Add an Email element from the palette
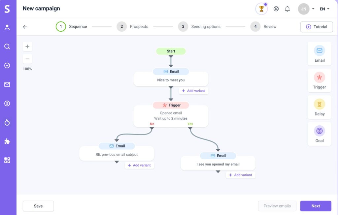Screen dimensions: 338x215 click(319, 54)
